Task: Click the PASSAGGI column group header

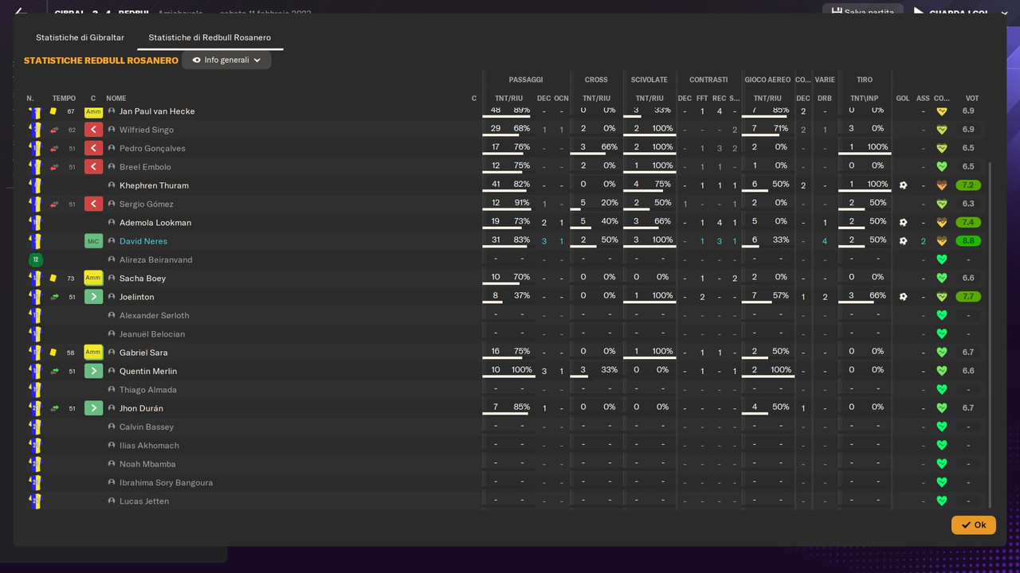Action: coord(526,80)
